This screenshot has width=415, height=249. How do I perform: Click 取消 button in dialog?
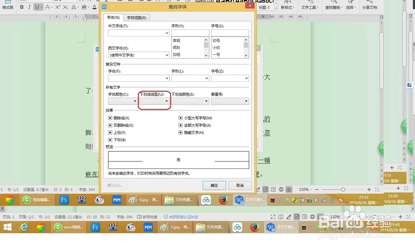pos(240,186)
